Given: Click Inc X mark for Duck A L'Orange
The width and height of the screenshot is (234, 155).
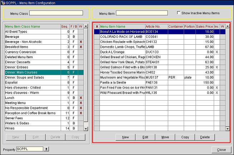Looking at the screenshot, I should pos(216,52).
